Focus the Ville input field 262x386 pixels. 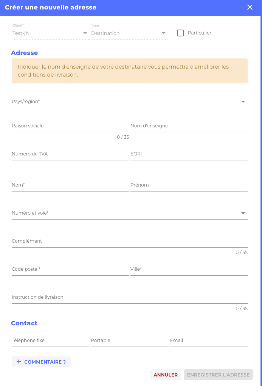[x=189, y=270]
